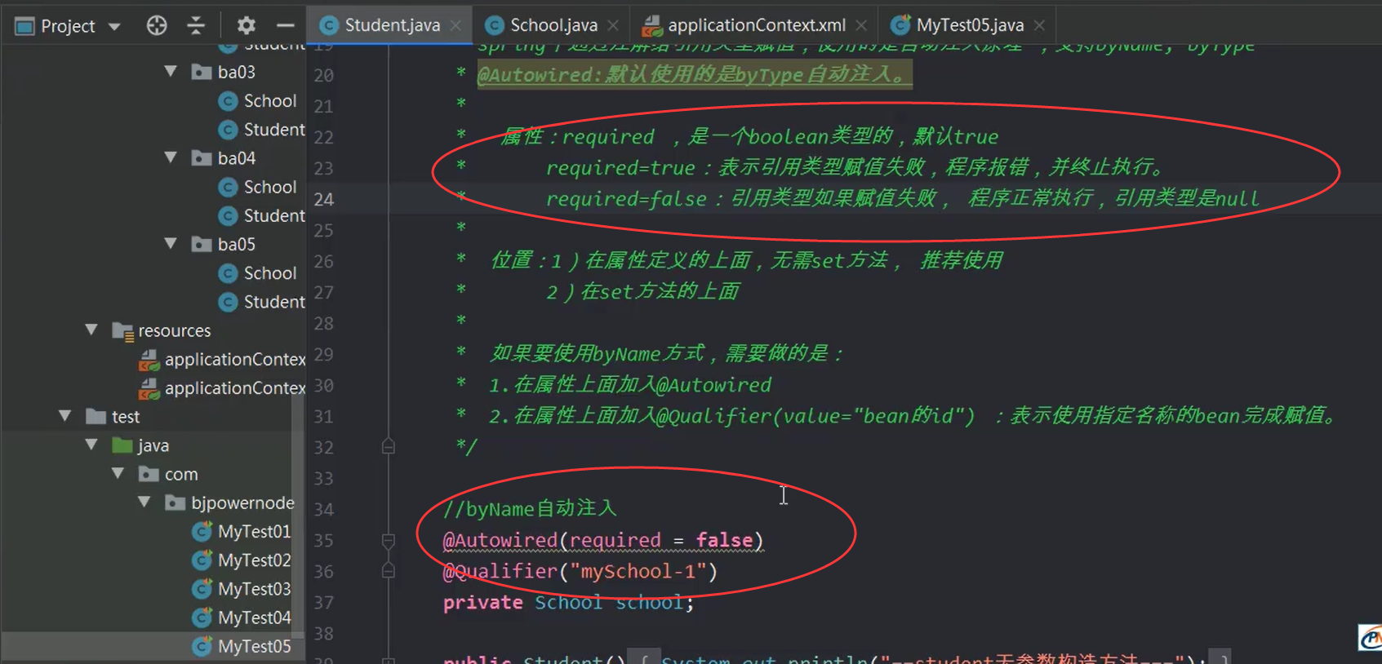The width and height of the screenshot is (1382, 664).
Task: Click on @Qualifier("mySchool-1") annotation
Action: pos(580,571)
